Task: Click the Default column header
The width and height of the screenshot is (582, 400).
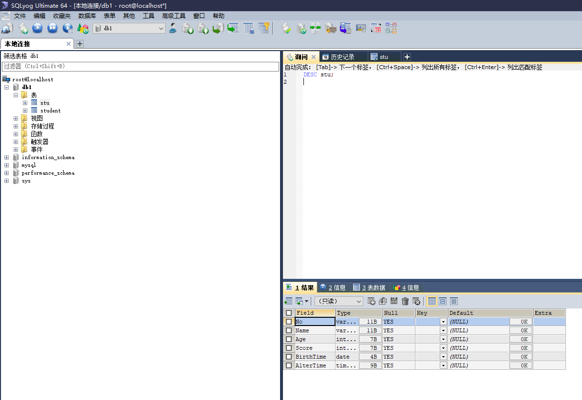Action: coord(490,313)
